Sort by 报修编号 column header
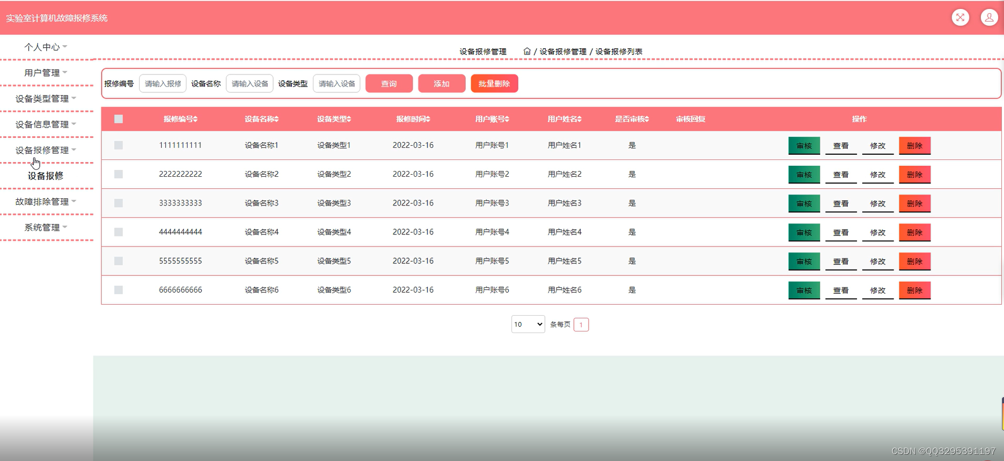This screenshot has width=1004, height=461. click(180, 119)
